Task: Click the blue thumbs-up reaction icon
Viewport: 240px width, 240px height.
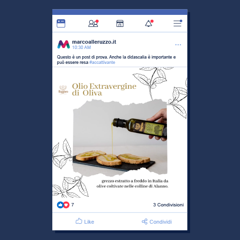Action: [x=60, y=205]
